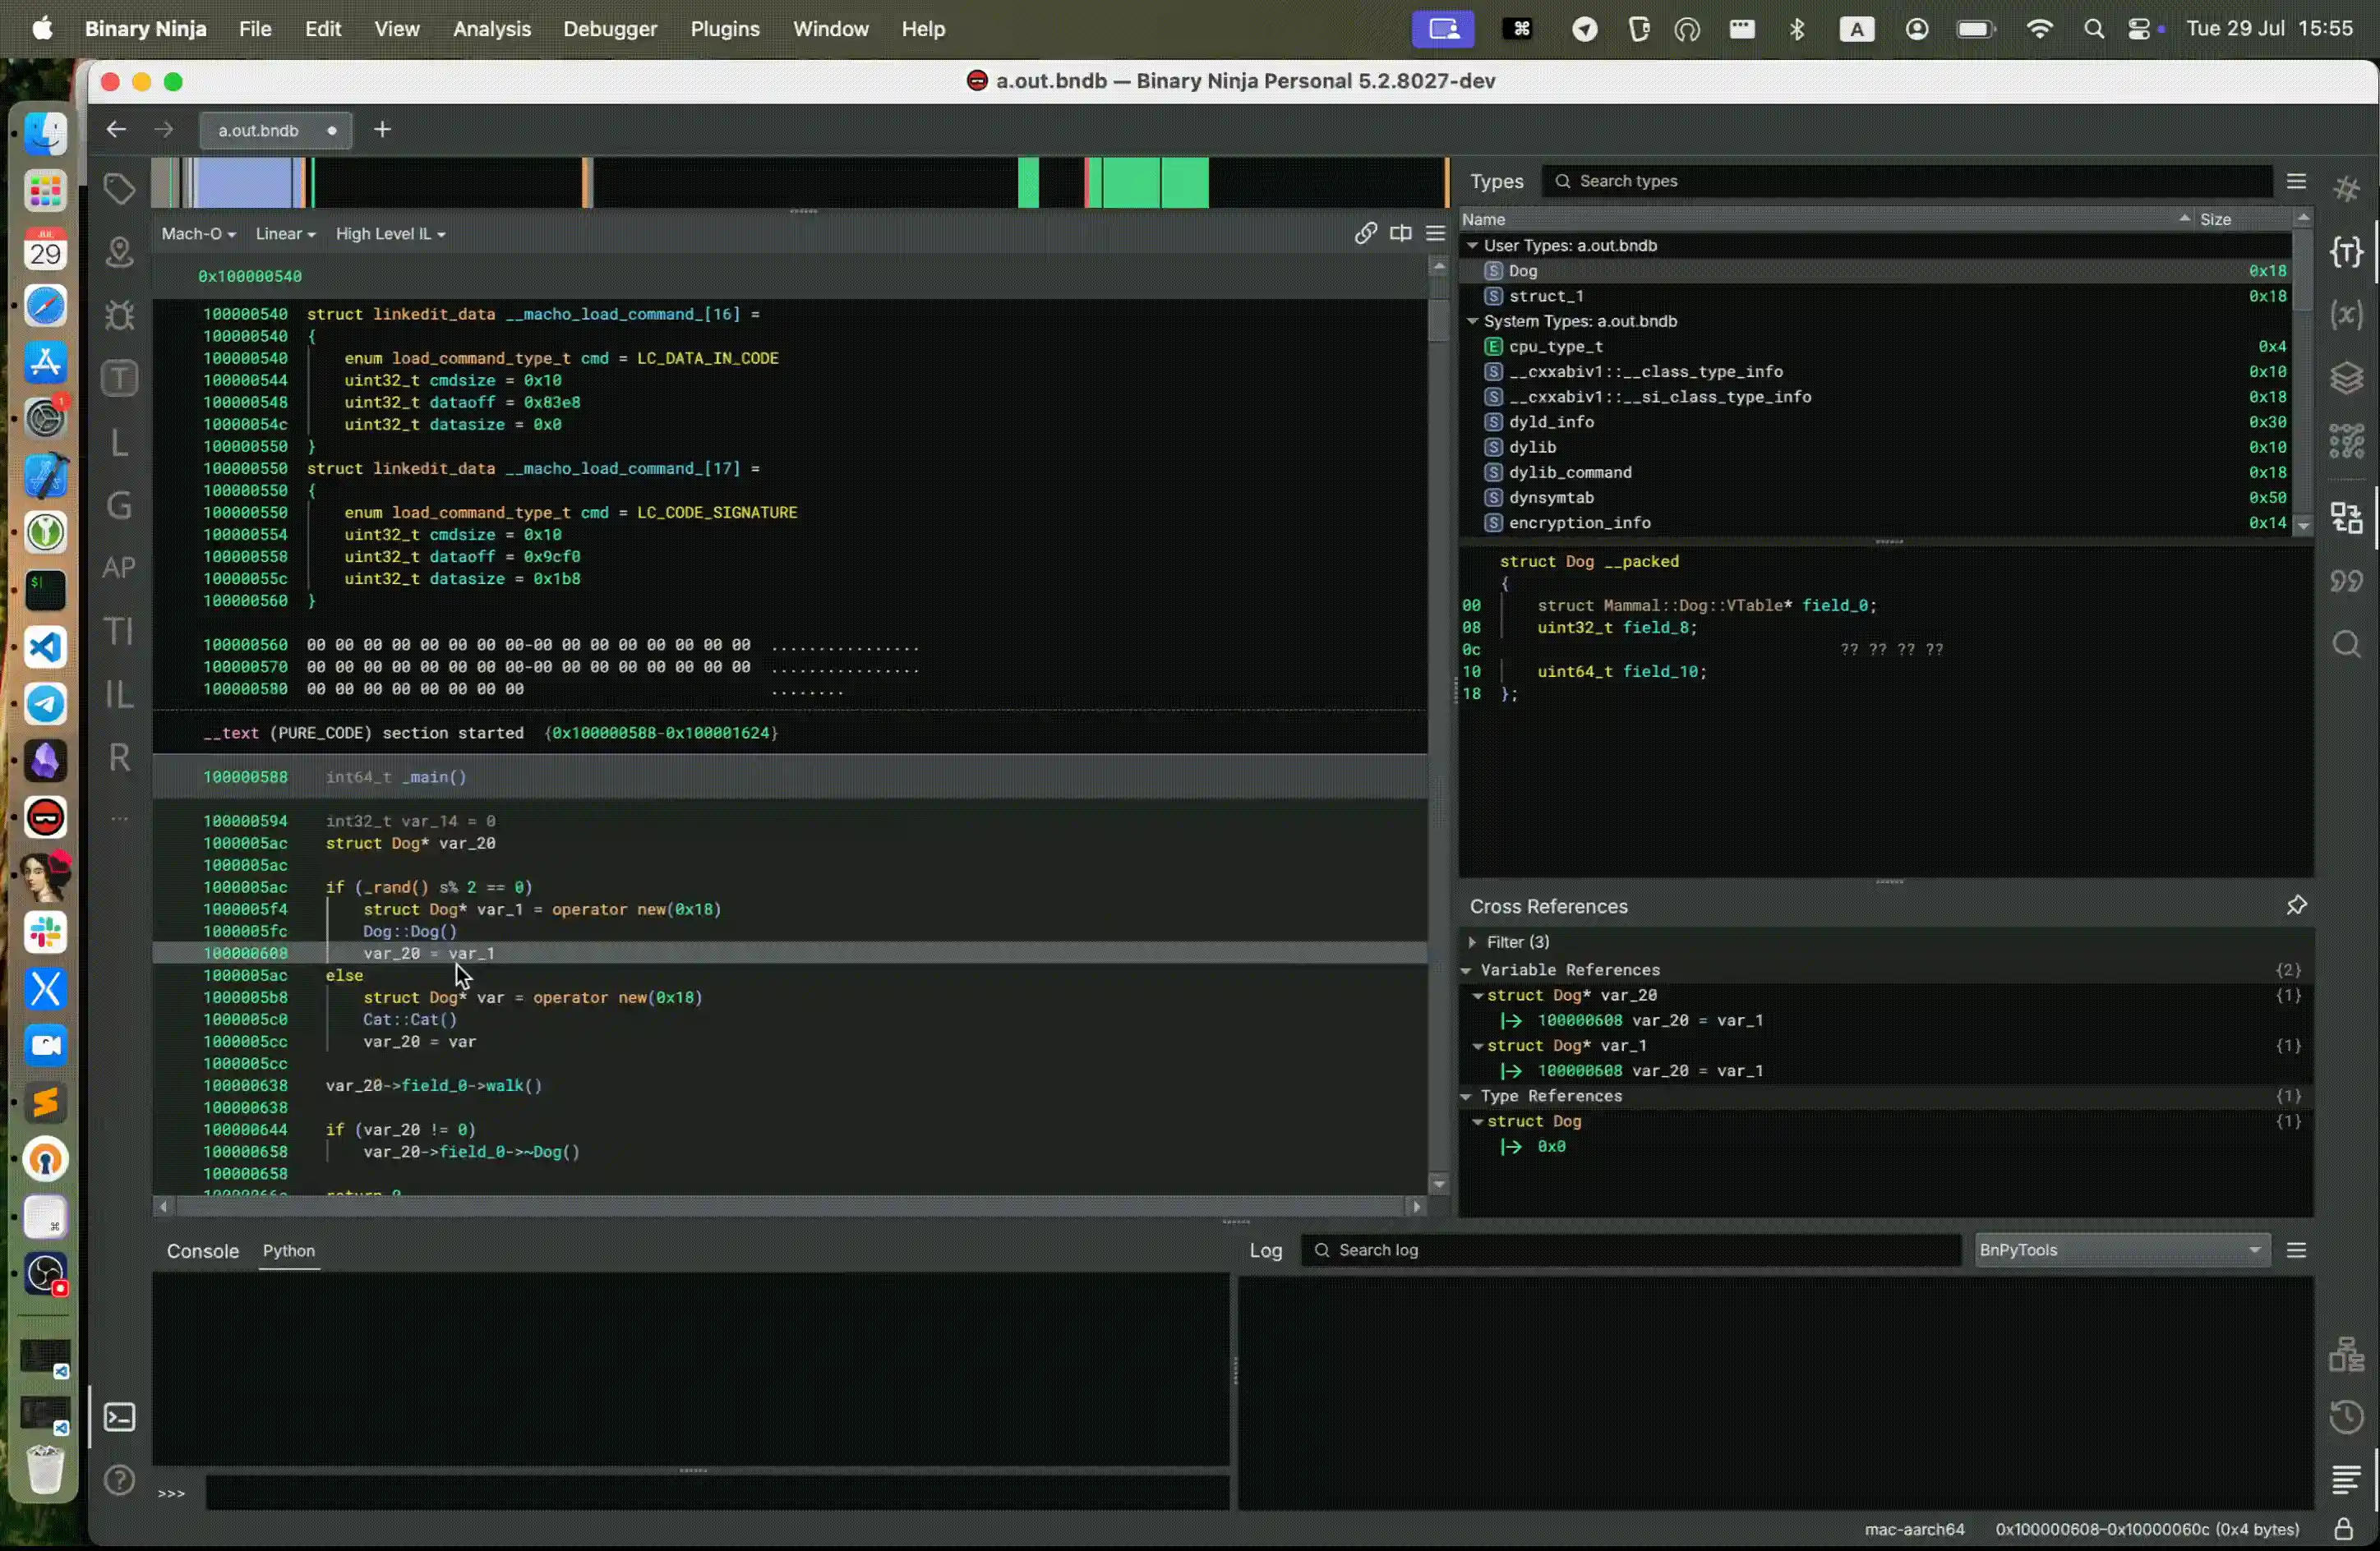
Task: Open the BnPyTools log dropdown
Action: click(2120, 1250)
